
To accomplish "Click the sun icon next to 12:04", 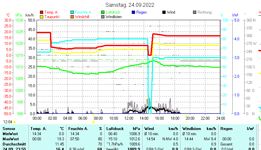I will [x=15, y=122].
